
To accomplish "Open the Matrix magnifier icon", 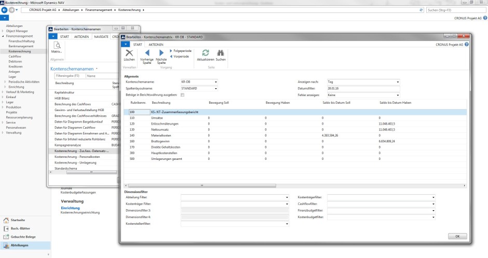I will [x=57, y=46].
